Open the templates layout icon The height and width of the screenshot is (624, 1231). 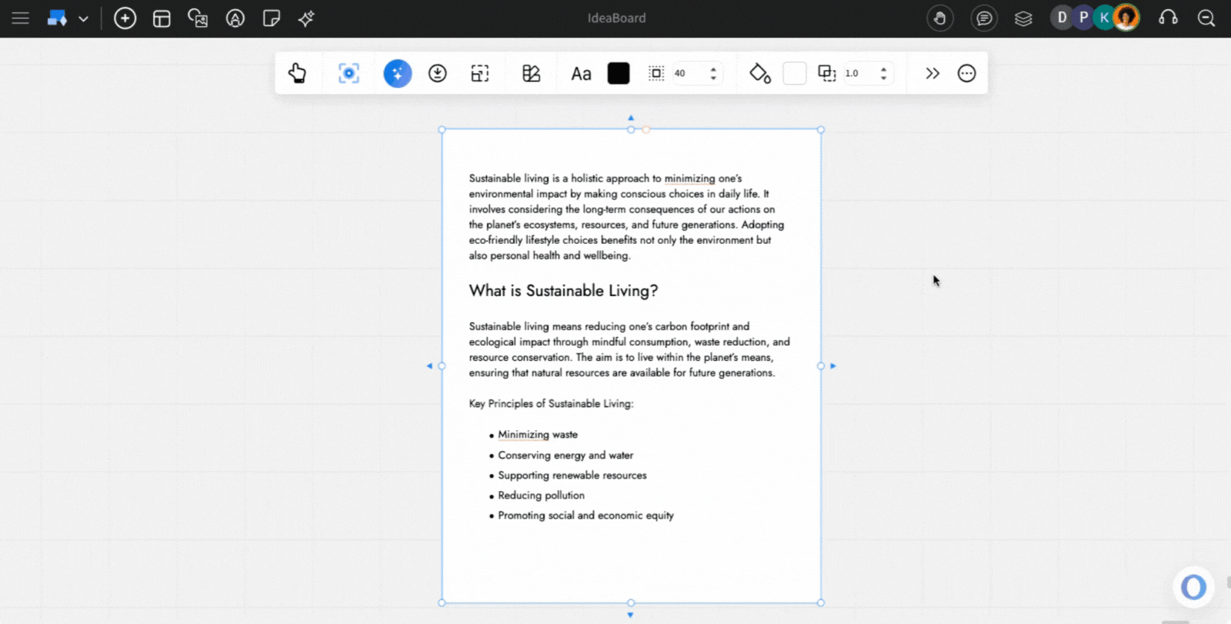(x=162, y=18)
